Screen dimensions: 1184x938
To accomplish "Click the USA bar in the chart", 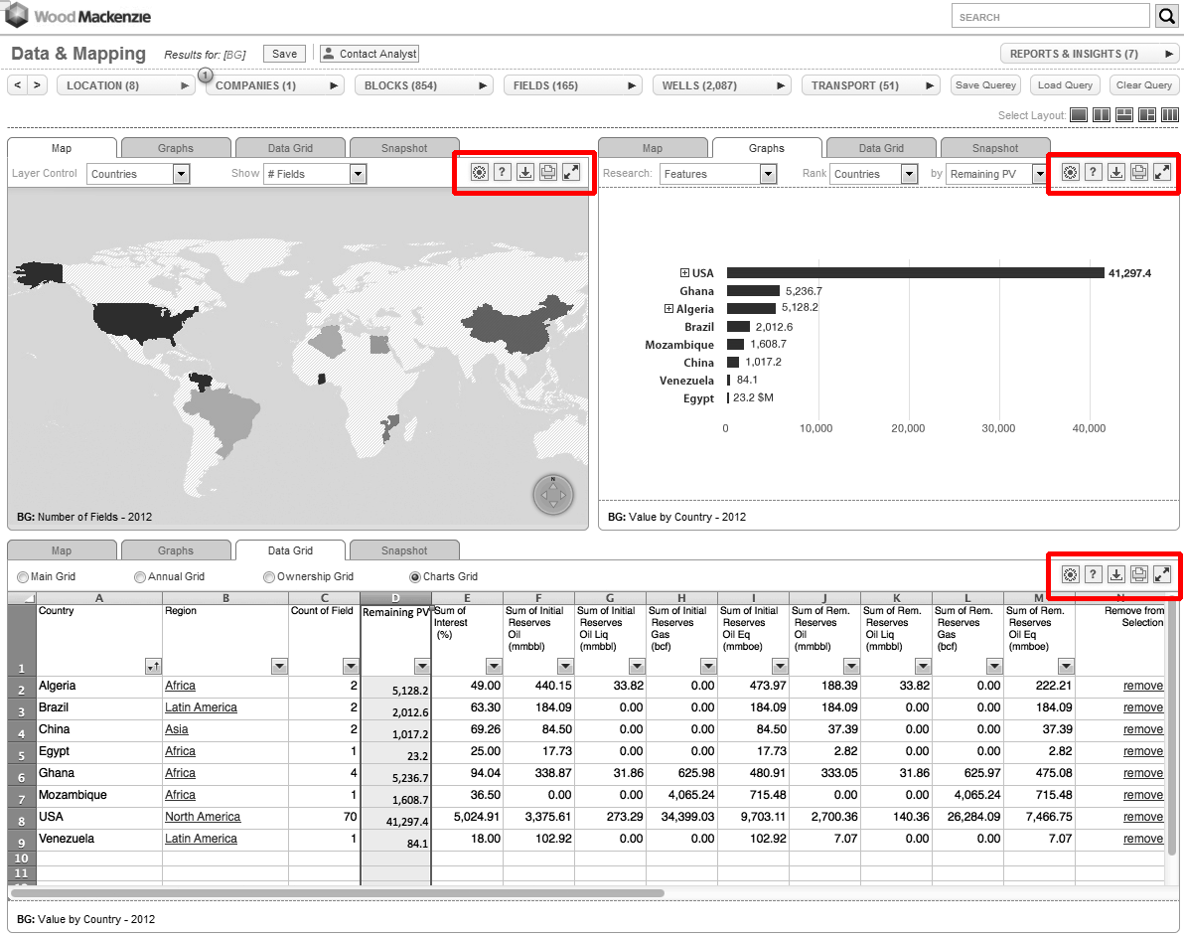I will click(915, 272).
